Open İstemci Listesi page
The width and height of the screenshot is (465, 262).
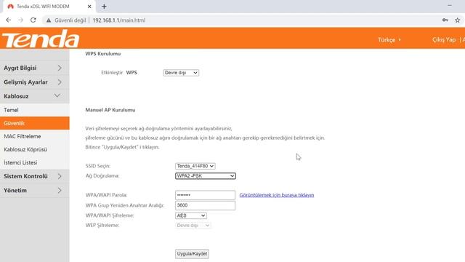coord(35,162)
